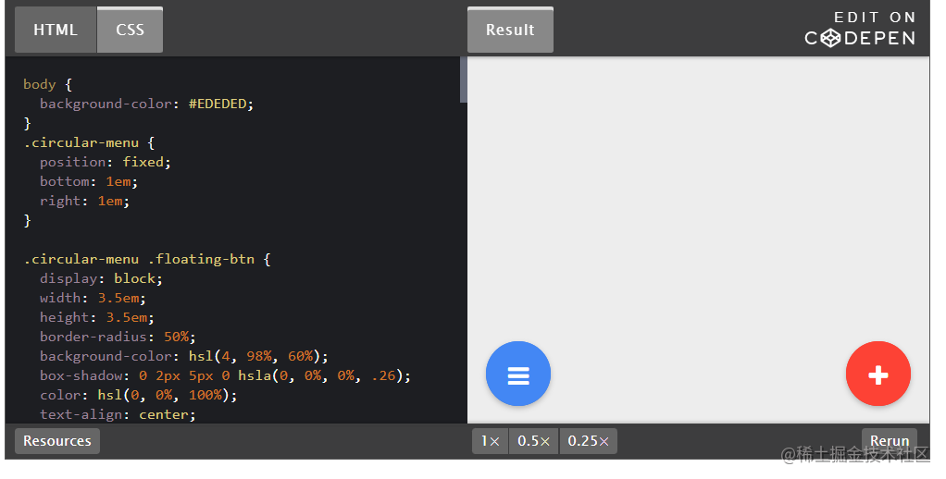Set preview zoom to 0.25×
This screenshot has width=946, height=479.
(x=588, y=441)
